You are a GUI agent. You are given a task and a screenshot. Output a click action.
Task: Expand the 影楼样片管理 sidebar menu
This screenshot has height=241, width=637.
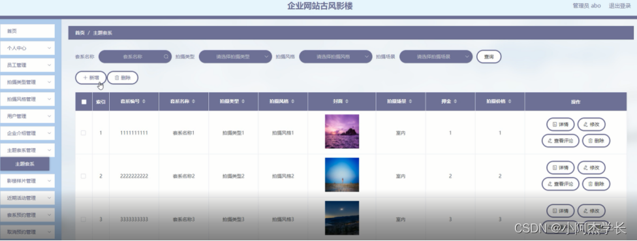coord(27,181)
